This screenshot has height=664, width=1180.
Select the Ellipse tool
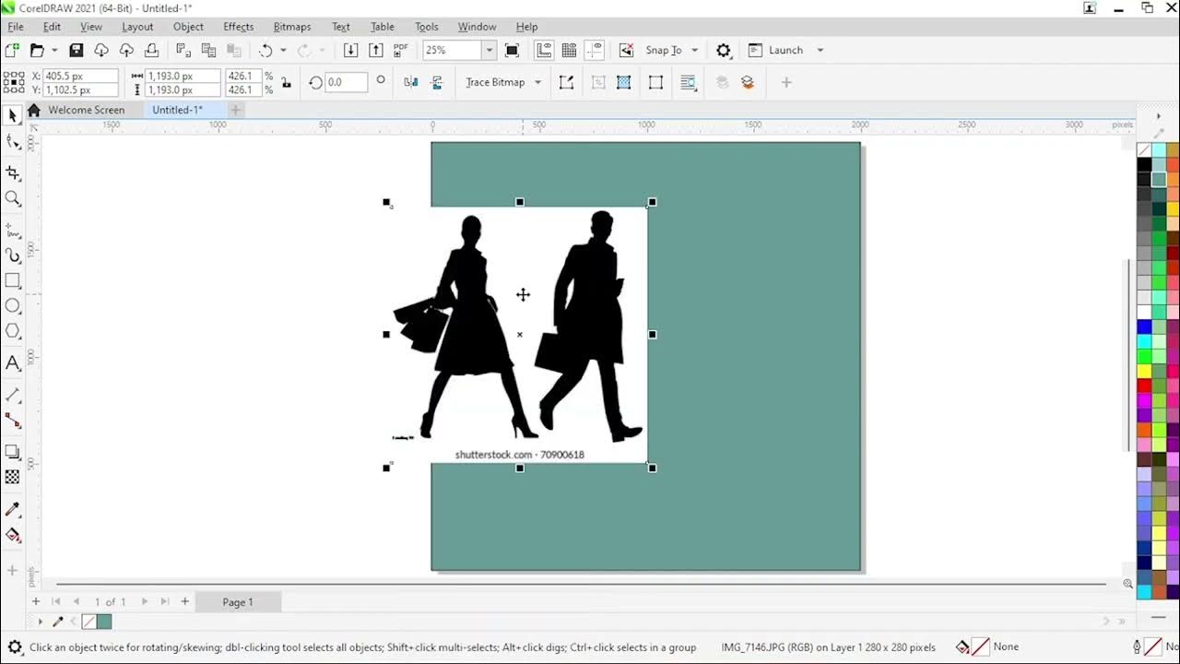tap(13, 306)
